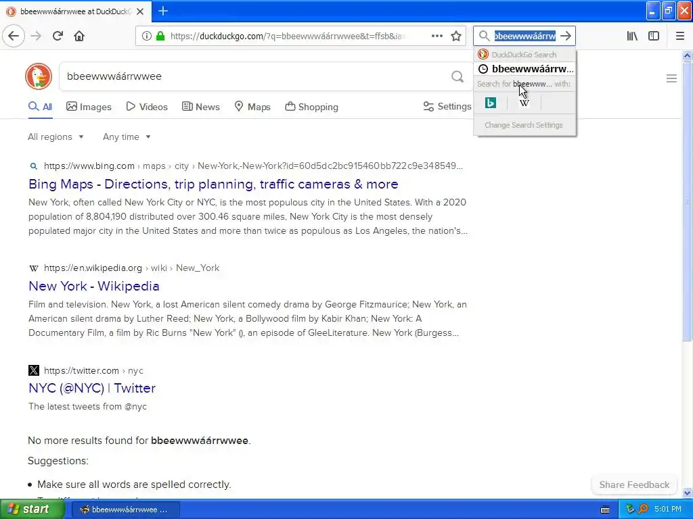Open the Library bookshelf icon
This screenshot has width=693, height=519.
[x=632, y=36]
